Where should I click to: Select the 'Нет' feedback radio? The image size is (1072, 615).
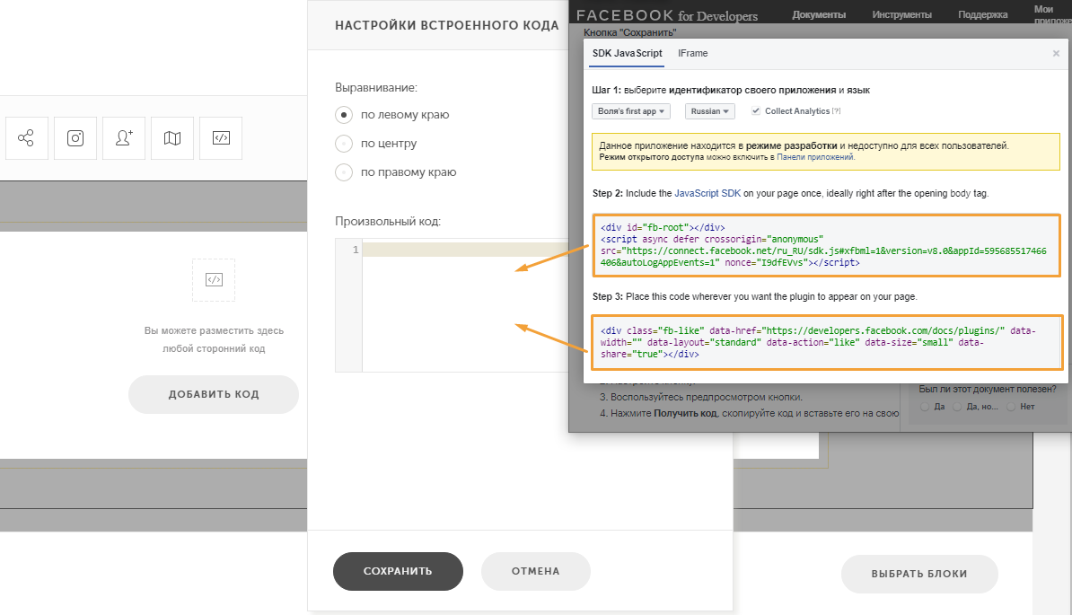coord(1010,407)
